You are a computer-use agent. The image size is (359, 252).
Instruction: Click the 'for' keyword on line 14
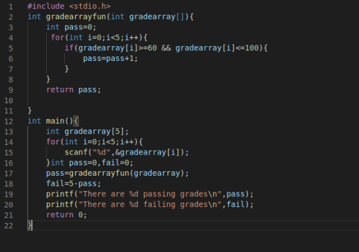[x=53, y=142]
